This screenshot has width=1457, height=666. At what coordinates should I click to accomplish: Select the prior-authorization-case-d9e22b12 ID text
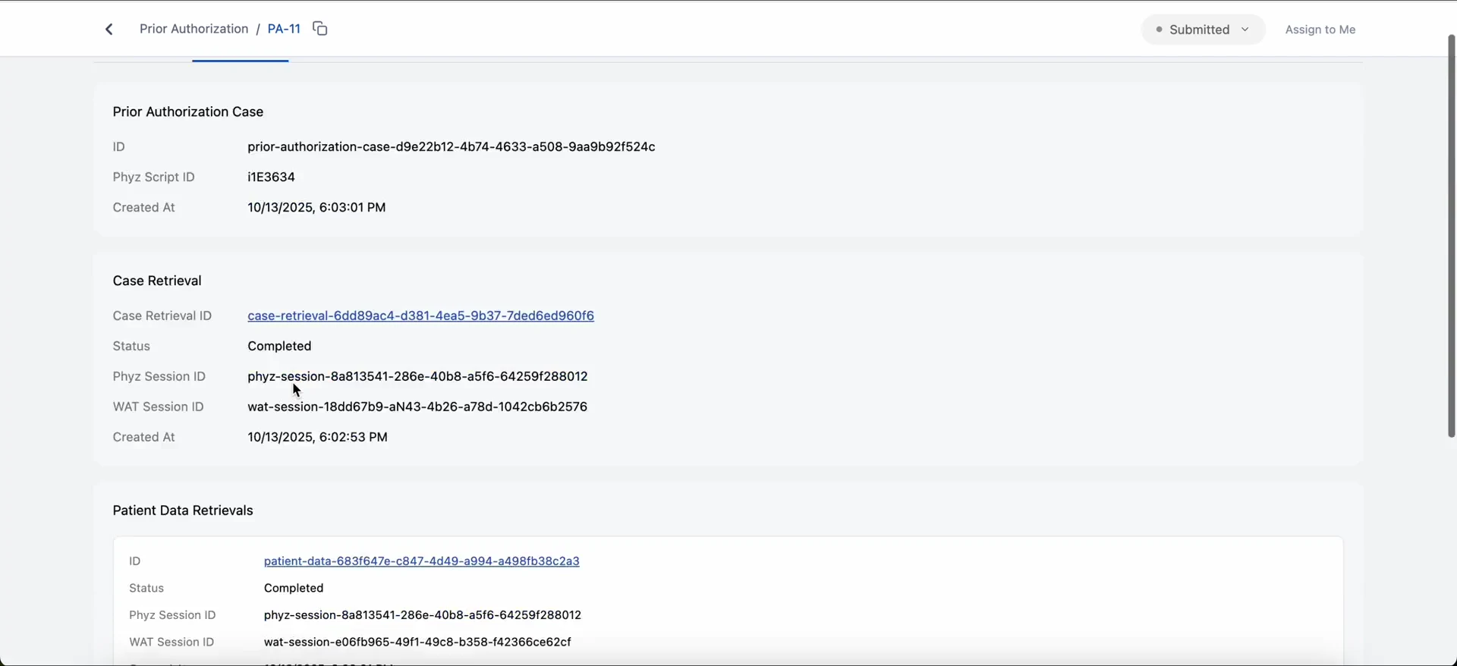coord(452,146)
